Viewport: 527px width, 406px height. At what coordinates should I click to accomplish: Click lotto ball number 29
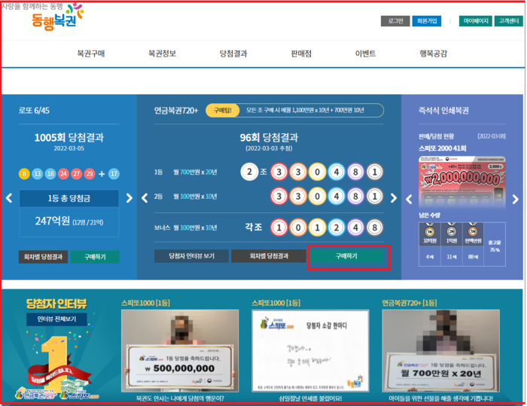(x=90, y=174)
